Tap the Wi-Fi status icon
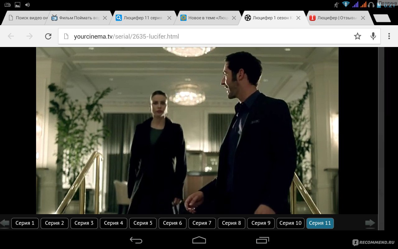 (346, 4)
